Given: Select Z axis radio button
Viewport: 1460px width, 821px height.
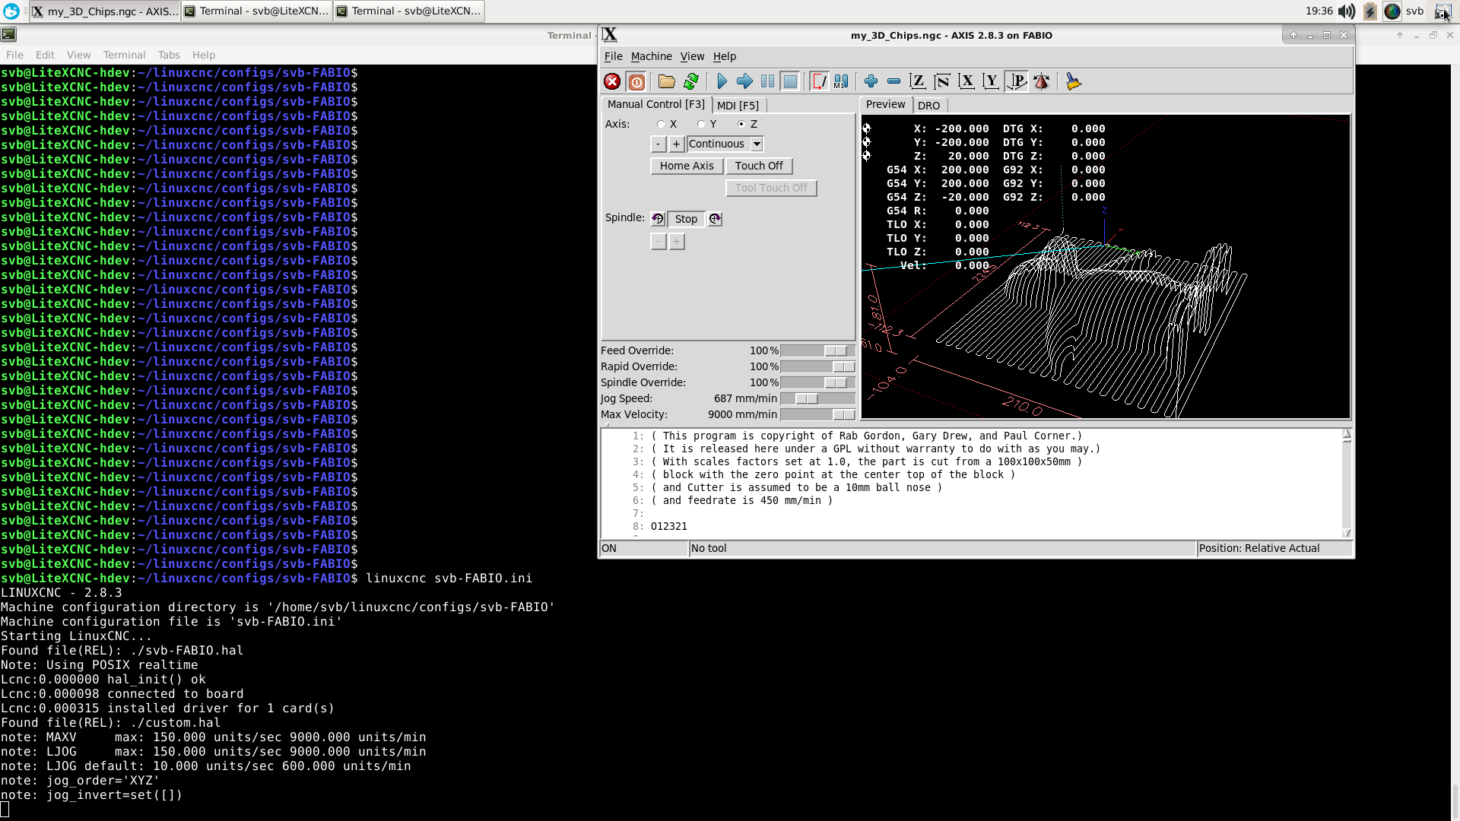Looking at the screenshot, I should [x=741, y=124].
